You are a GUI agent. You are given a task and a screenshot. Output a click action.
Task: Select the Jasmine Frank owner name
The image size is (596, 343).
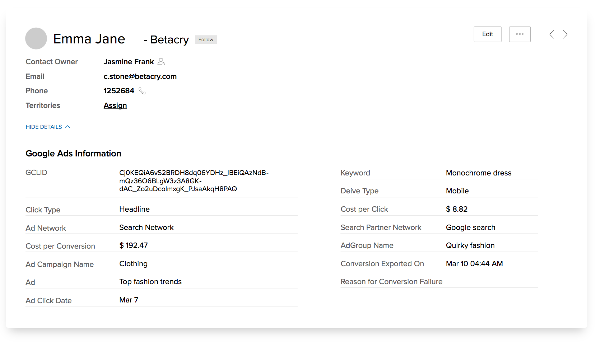tap(129, 62)
